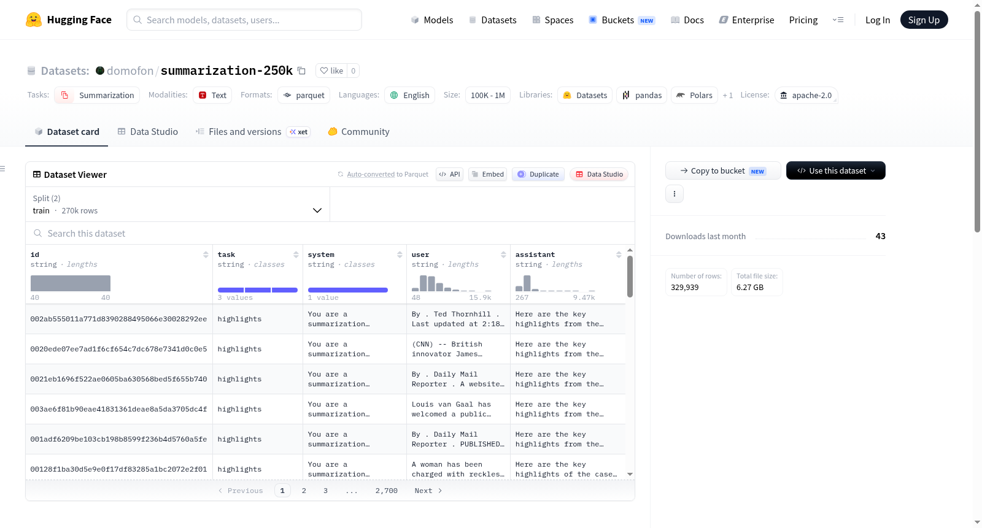Go to page 3 of dataset rows
The width and height of the screenshot is (982, 528).
point(325,491)
